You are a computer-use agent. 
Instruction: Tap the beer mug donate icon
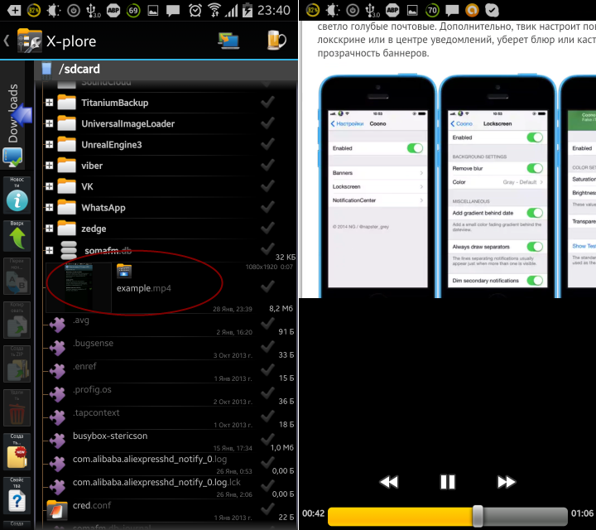[276, 40]
